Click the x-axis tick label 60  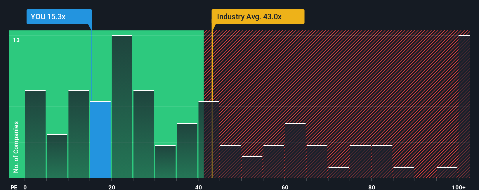285,187
